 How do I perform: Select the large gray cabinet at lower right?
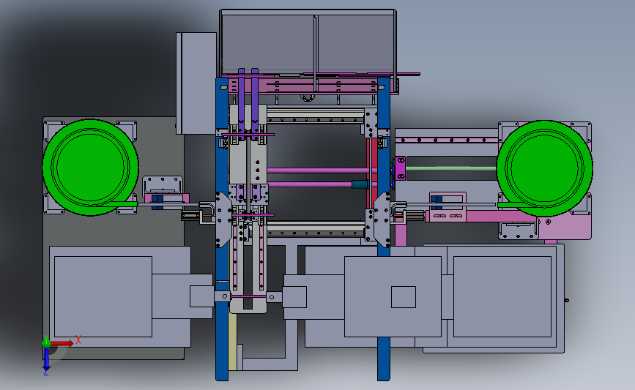502,297
